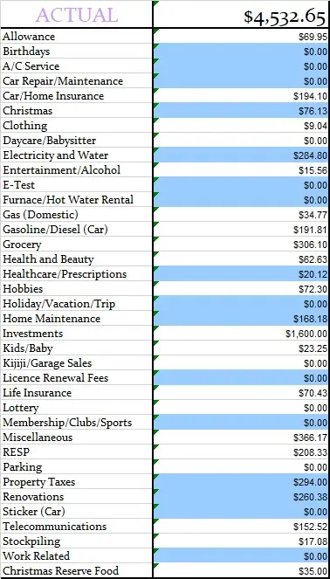Select the Christmas row label
The width and height of the screenshot is (330, 579).
tap(77, 110)
